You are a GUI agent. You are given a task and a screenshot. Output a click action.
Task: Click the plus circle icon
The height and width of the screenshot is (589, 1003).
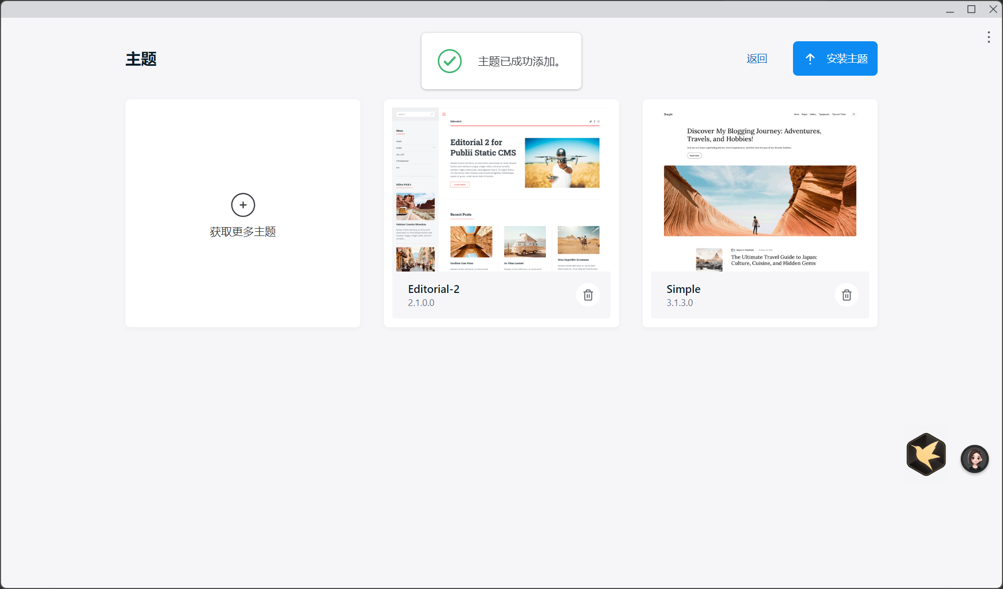click(x=243, y=205)
